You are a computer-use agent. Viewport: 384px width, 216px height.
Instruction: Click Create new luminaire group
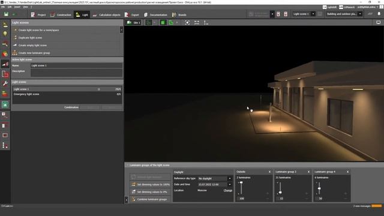coord(34,53)
